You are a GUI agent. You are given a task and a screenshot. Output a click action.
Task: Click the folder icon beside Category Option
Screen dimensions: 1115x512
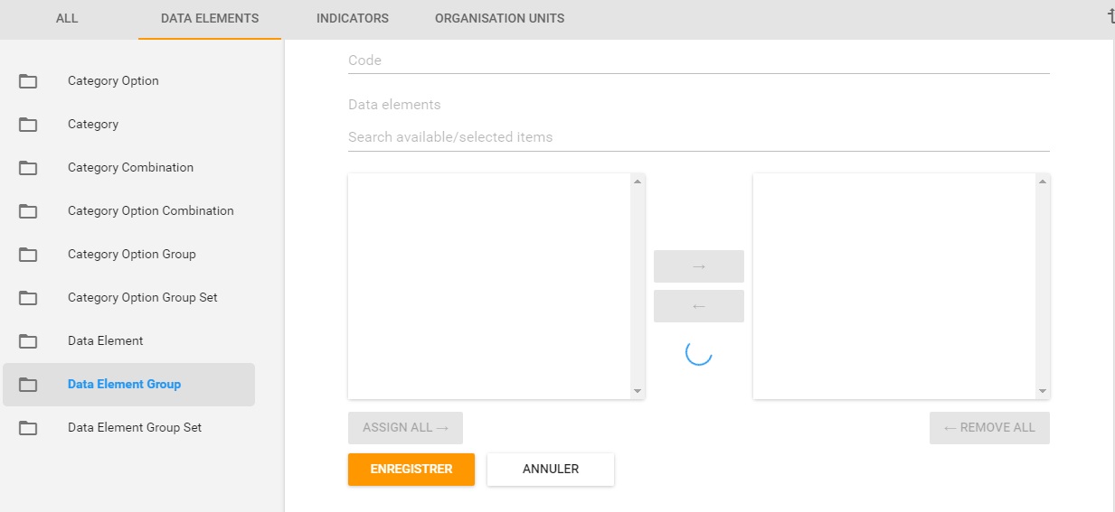click(28, 81)
